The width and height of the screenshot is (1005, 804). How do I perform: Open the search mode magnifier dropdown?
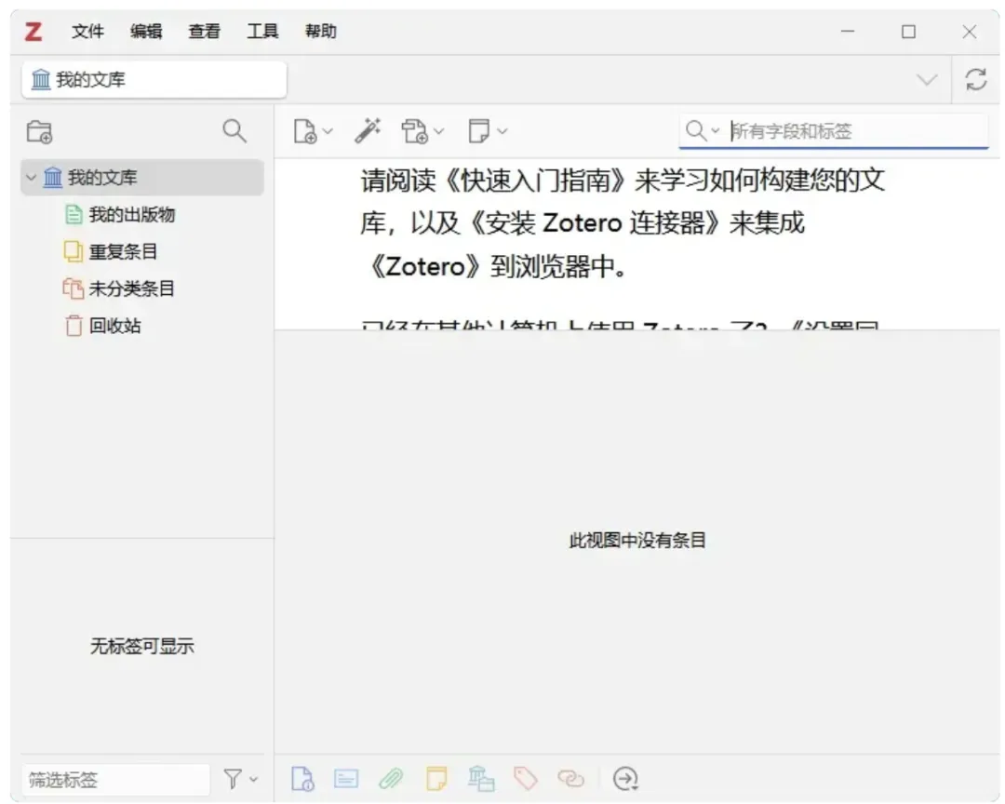pyautogui.click(x=703, y=131)
